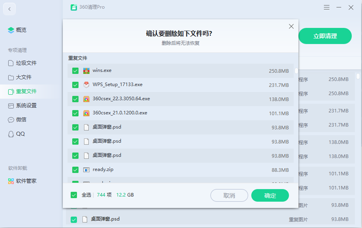This screenshot has width=362, height=228.
Task: Click the dialog file list scrollbar
Action: point(296,71)
